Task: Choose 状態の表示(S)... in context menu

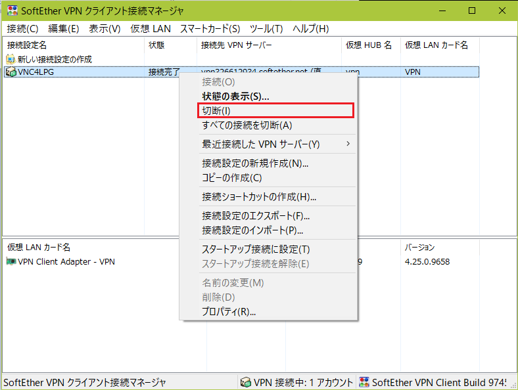Action: tap(268, 97)
